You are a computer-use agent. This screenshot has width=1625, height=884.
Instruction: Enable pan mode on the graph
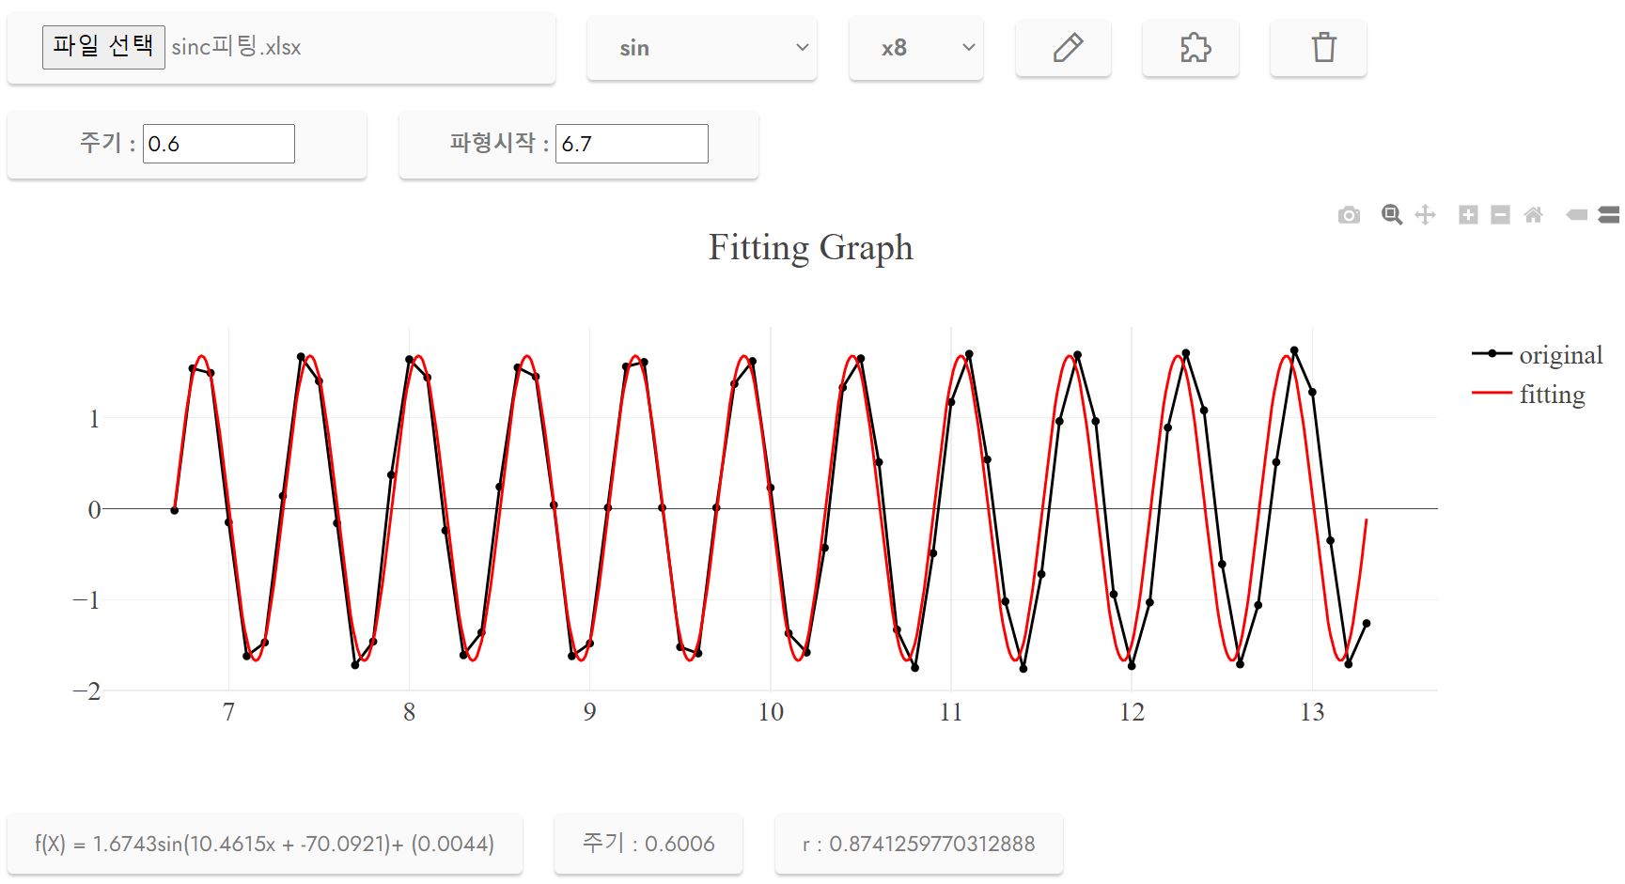[1425, 214]
